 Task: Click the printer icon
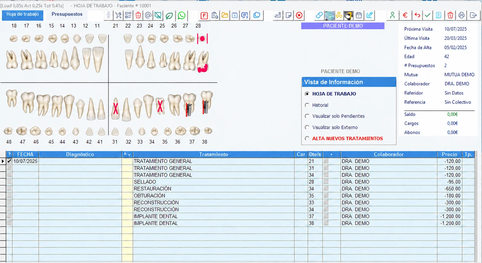[x=462, y=15]
